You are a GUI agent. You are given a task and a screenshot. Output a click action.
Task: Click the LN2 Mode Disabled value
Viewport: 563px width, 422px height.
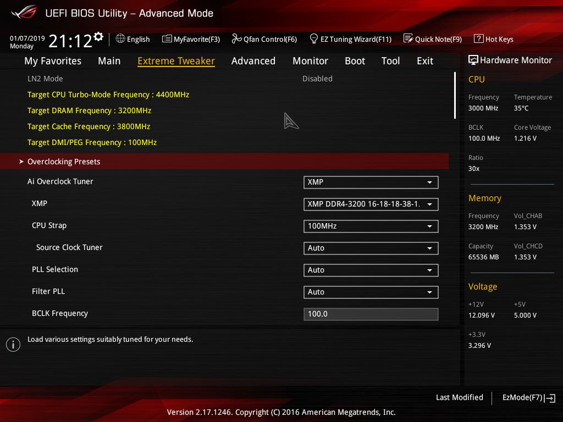pos(317,79)
